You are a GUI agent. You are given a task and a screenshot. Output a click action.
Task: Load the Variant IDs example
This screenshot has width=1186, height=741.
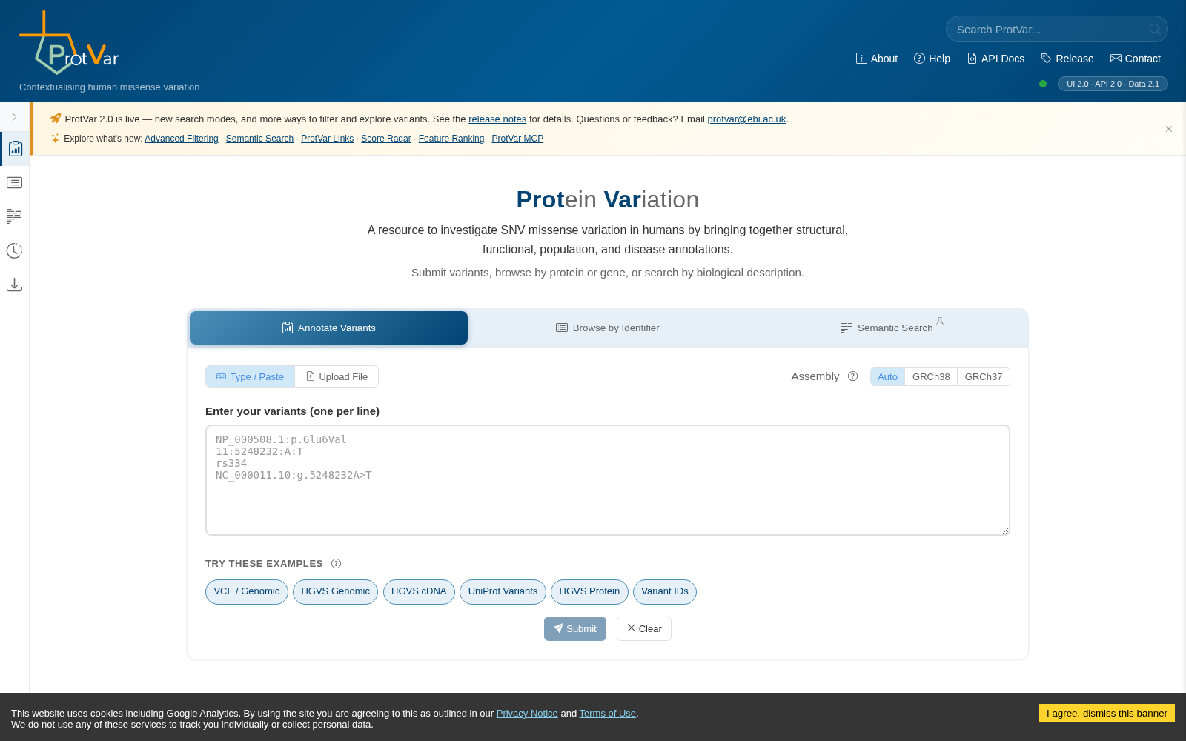tap(665, 592)
